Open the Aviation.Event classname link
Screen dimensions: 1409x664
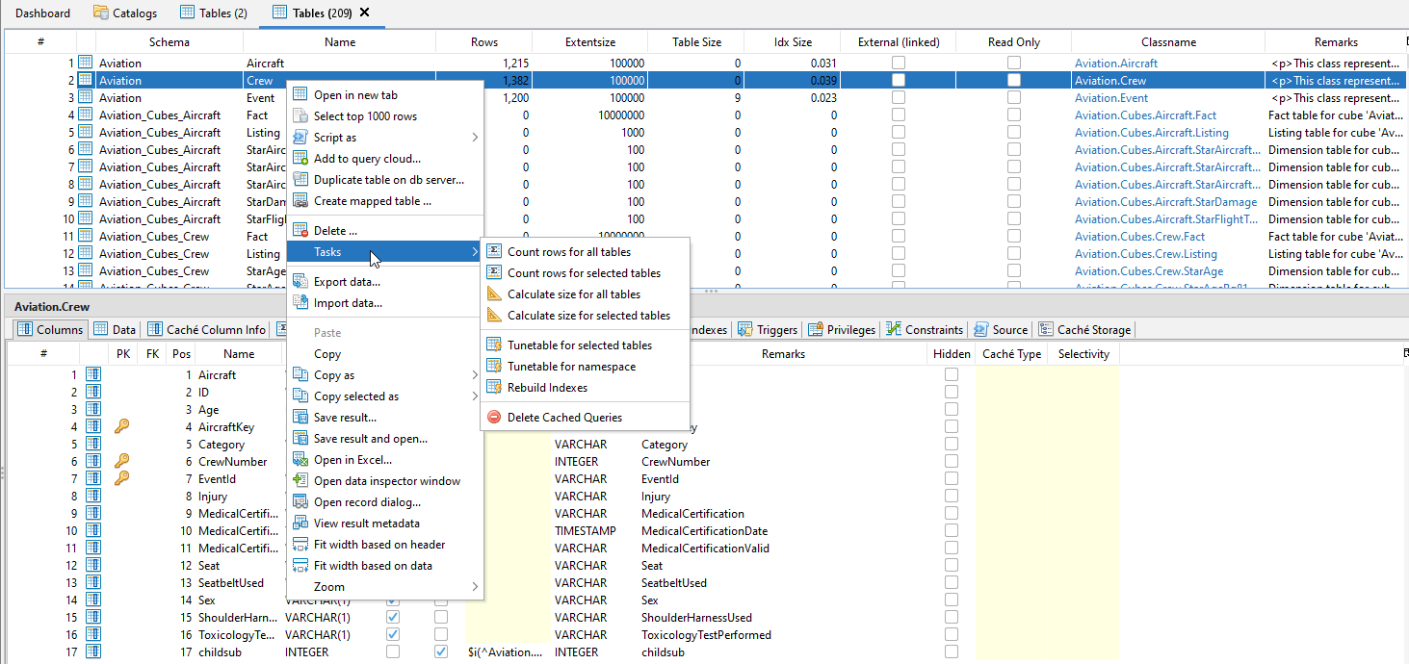[x=1109, y=97]
